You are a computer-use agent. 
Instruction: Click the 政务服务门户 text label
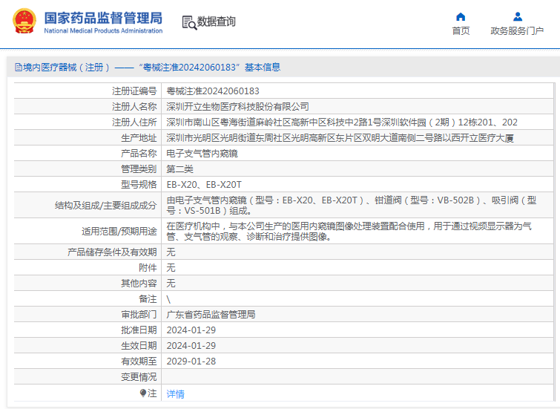click(x=517, y=31)
